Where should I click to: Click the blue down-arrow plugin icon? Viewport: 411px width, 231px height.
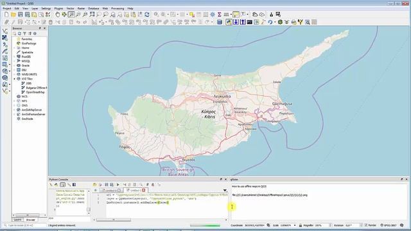click(x=236, y=22)
